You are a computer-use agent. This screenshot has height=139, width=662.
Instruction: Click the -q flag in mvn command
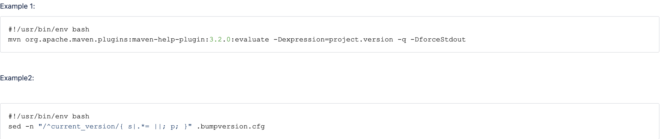[x=402, y=39]
